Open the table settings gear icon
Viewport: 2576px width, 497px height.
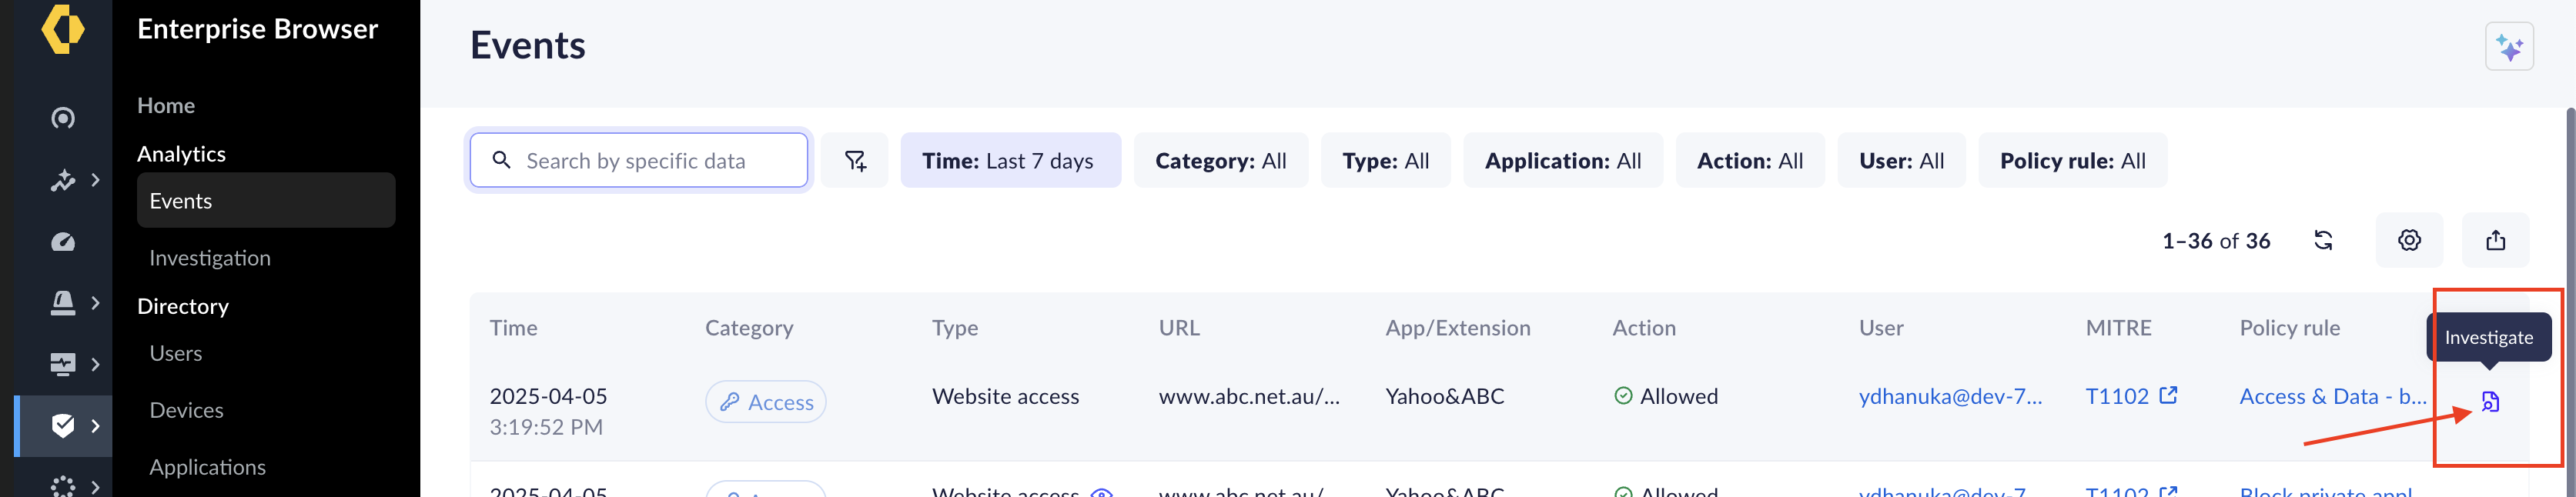pos(2409,241)
